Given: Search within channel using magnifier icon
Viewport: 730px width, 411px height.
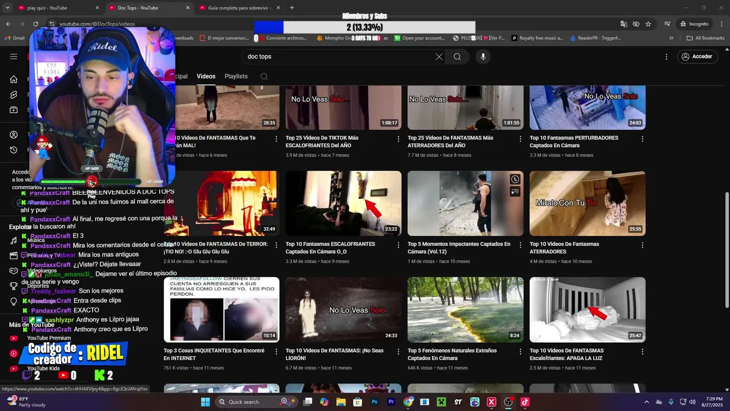Looking at the screenshot, I should (264, 76).
